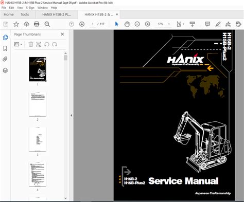Toggle the Page Thumbnails panel
The image size is (244, 202).
coord(5,38)
